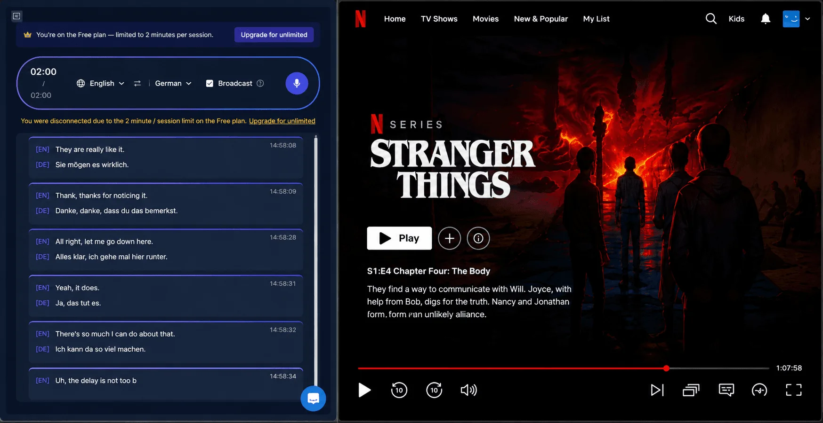
Task: Open the TV Shows section
Action: coord(439,19)
